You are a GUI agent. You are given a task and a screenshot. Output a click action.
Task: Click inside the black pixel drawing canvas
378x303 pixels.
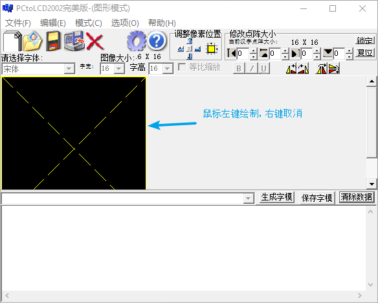(x=74, y=133)
